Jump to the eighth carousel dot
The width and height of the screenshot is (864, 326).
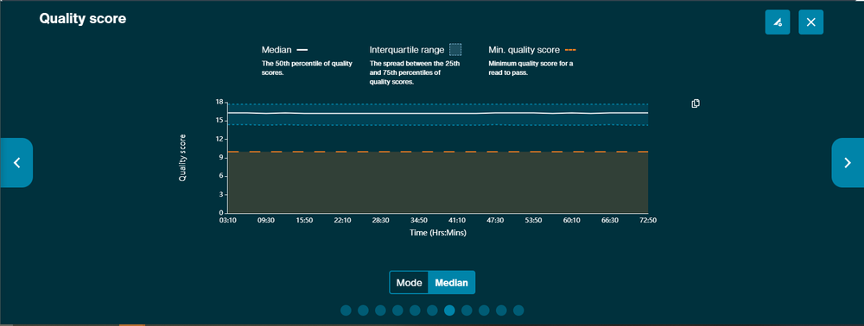(x=467, y=310)
